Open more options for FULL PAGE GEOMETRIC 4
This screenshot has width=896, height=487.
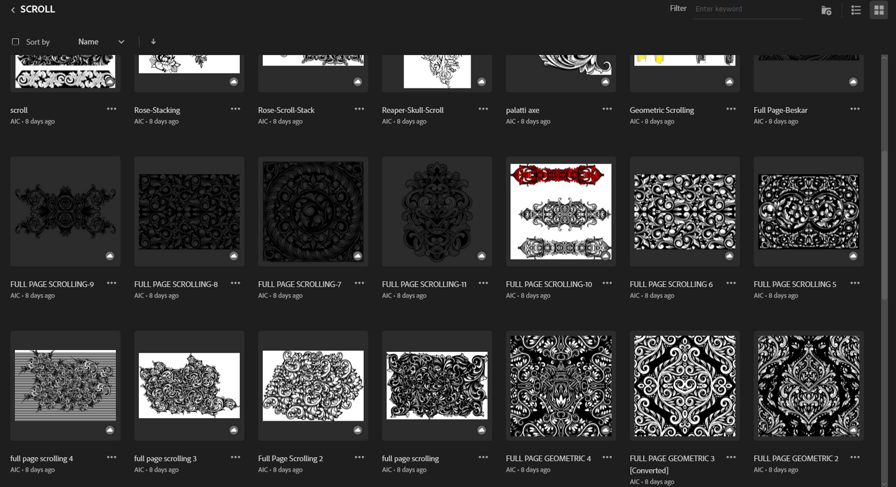[x=607, y=457]
